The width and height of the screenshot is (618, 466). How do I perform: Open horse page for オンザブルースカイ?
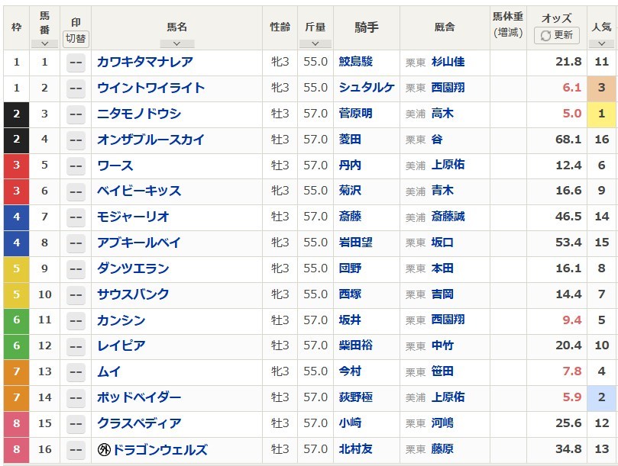pos(150,140)
